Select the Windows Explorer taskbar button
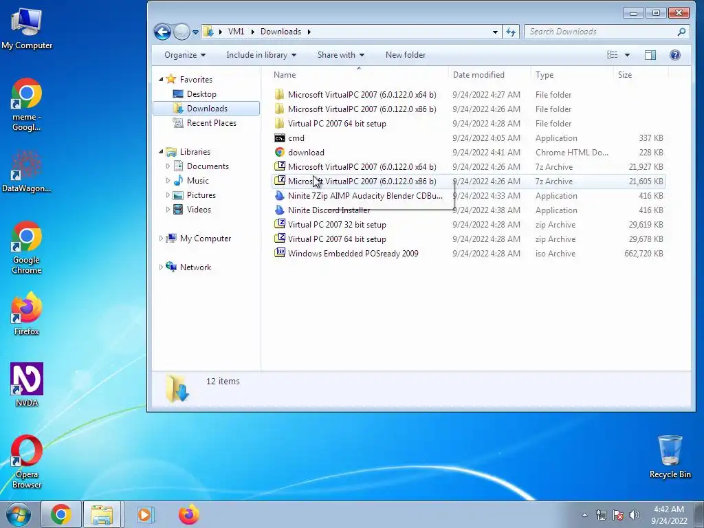Screen dimensions: 704x528 point(102,514)
